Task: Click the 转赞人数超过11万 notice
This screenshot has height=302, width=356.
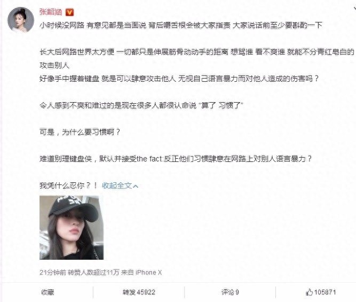Action: (93, 273)
